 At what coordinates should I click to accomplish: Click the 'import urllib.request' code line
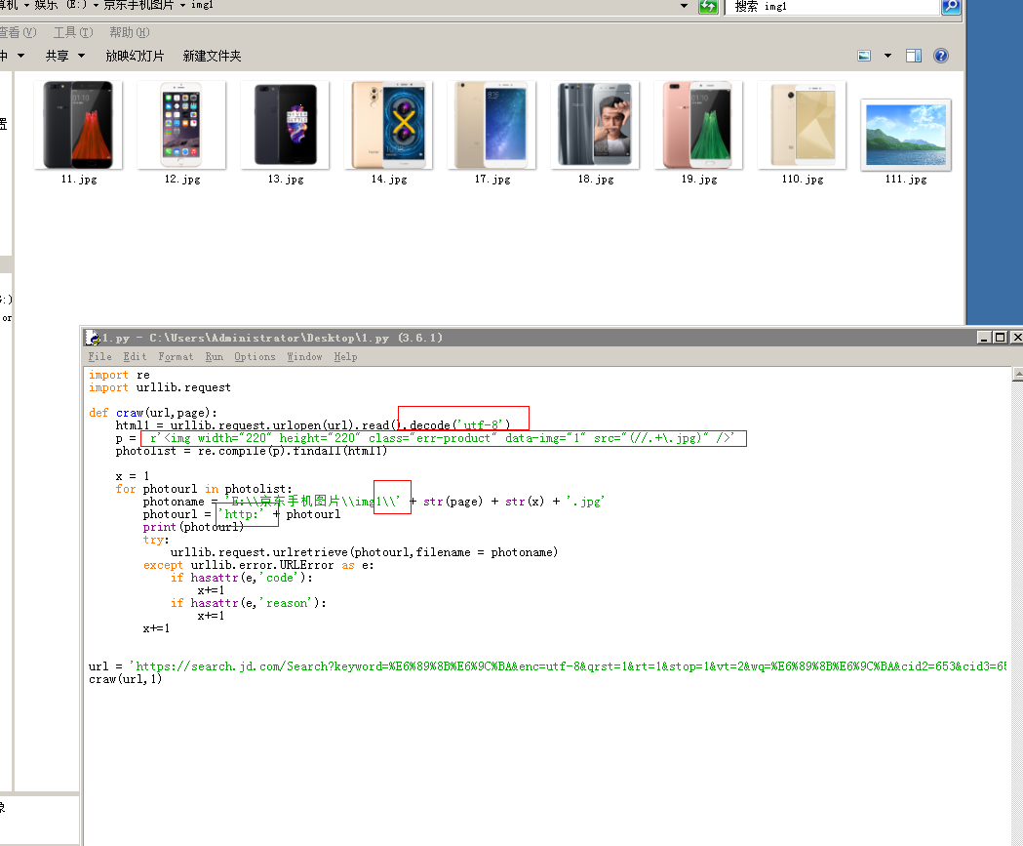click(x=160, y=387)
